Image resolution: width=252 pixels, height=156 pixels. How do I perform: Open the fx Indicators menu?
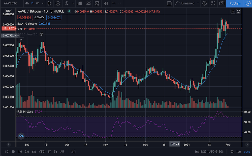tap(67, 3)
